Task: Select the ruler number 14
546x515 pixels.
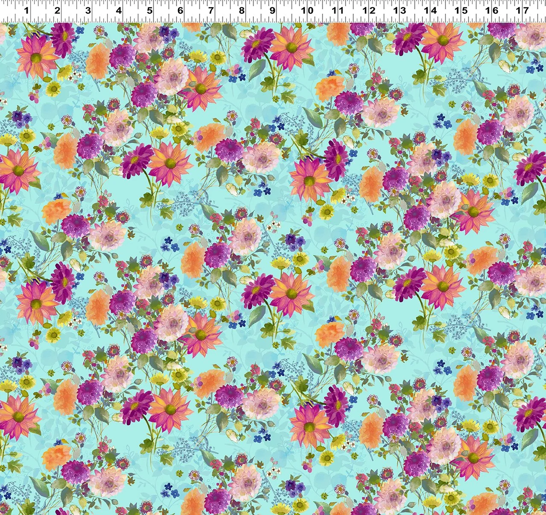Action: click(x=430, y=10)
